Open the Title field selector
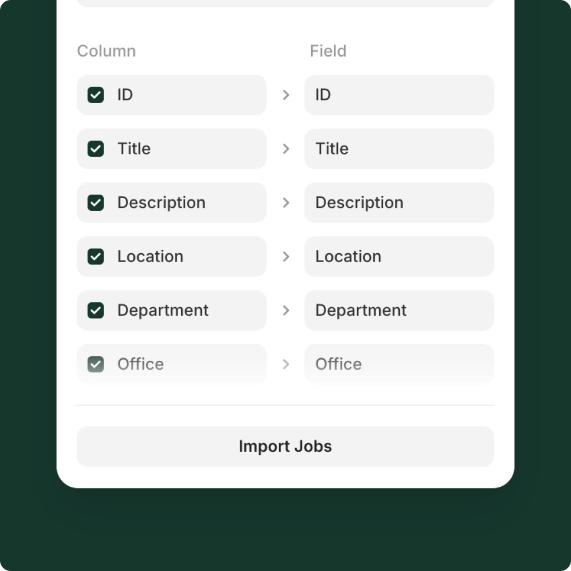Viewport: 571px width, 571px height. tap(399, 149)
